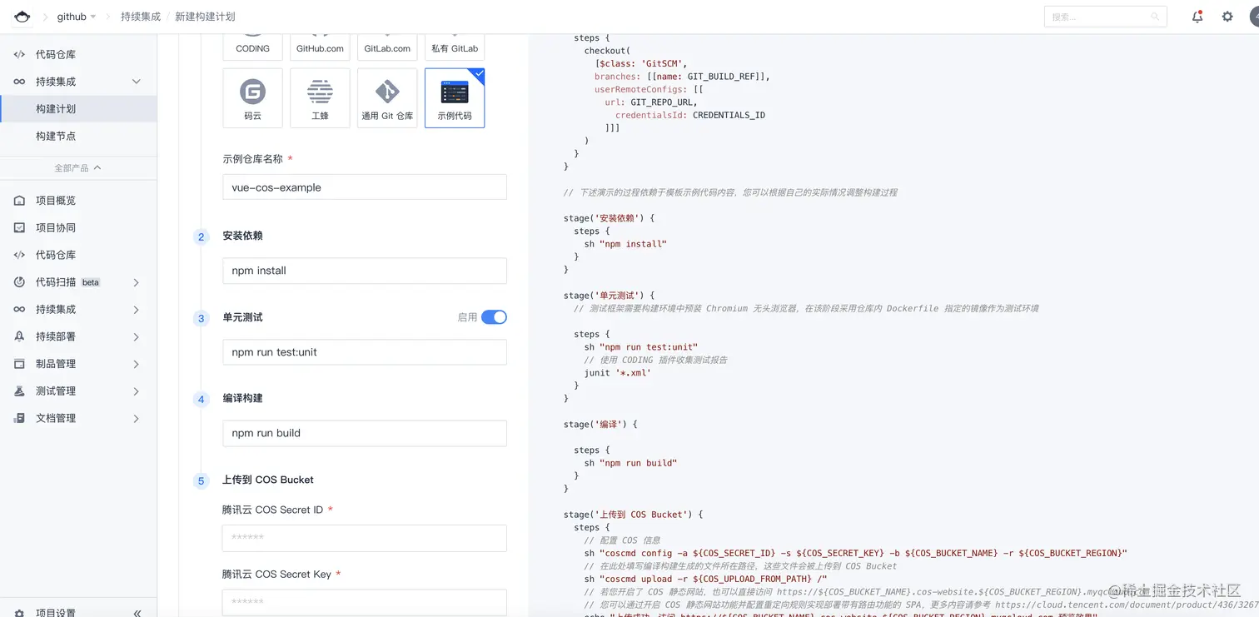This screenshot has height=617, width=1259.
Task: Open the github project dropdown
Action: 77,17
